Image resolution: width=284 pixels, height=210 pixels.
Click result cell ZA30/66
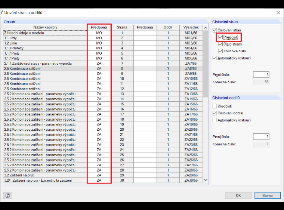191,180
